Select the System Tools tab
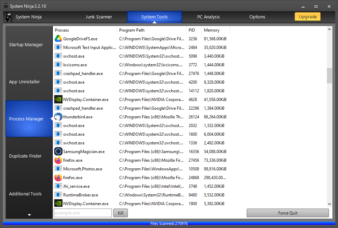Image resolution: width=338 pixels, height=228 pixels. pyautogui.click(x=154, y=17)
